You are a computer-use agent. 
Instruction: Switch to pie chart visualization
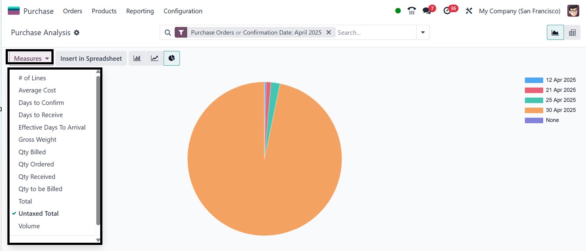point(172,58)
